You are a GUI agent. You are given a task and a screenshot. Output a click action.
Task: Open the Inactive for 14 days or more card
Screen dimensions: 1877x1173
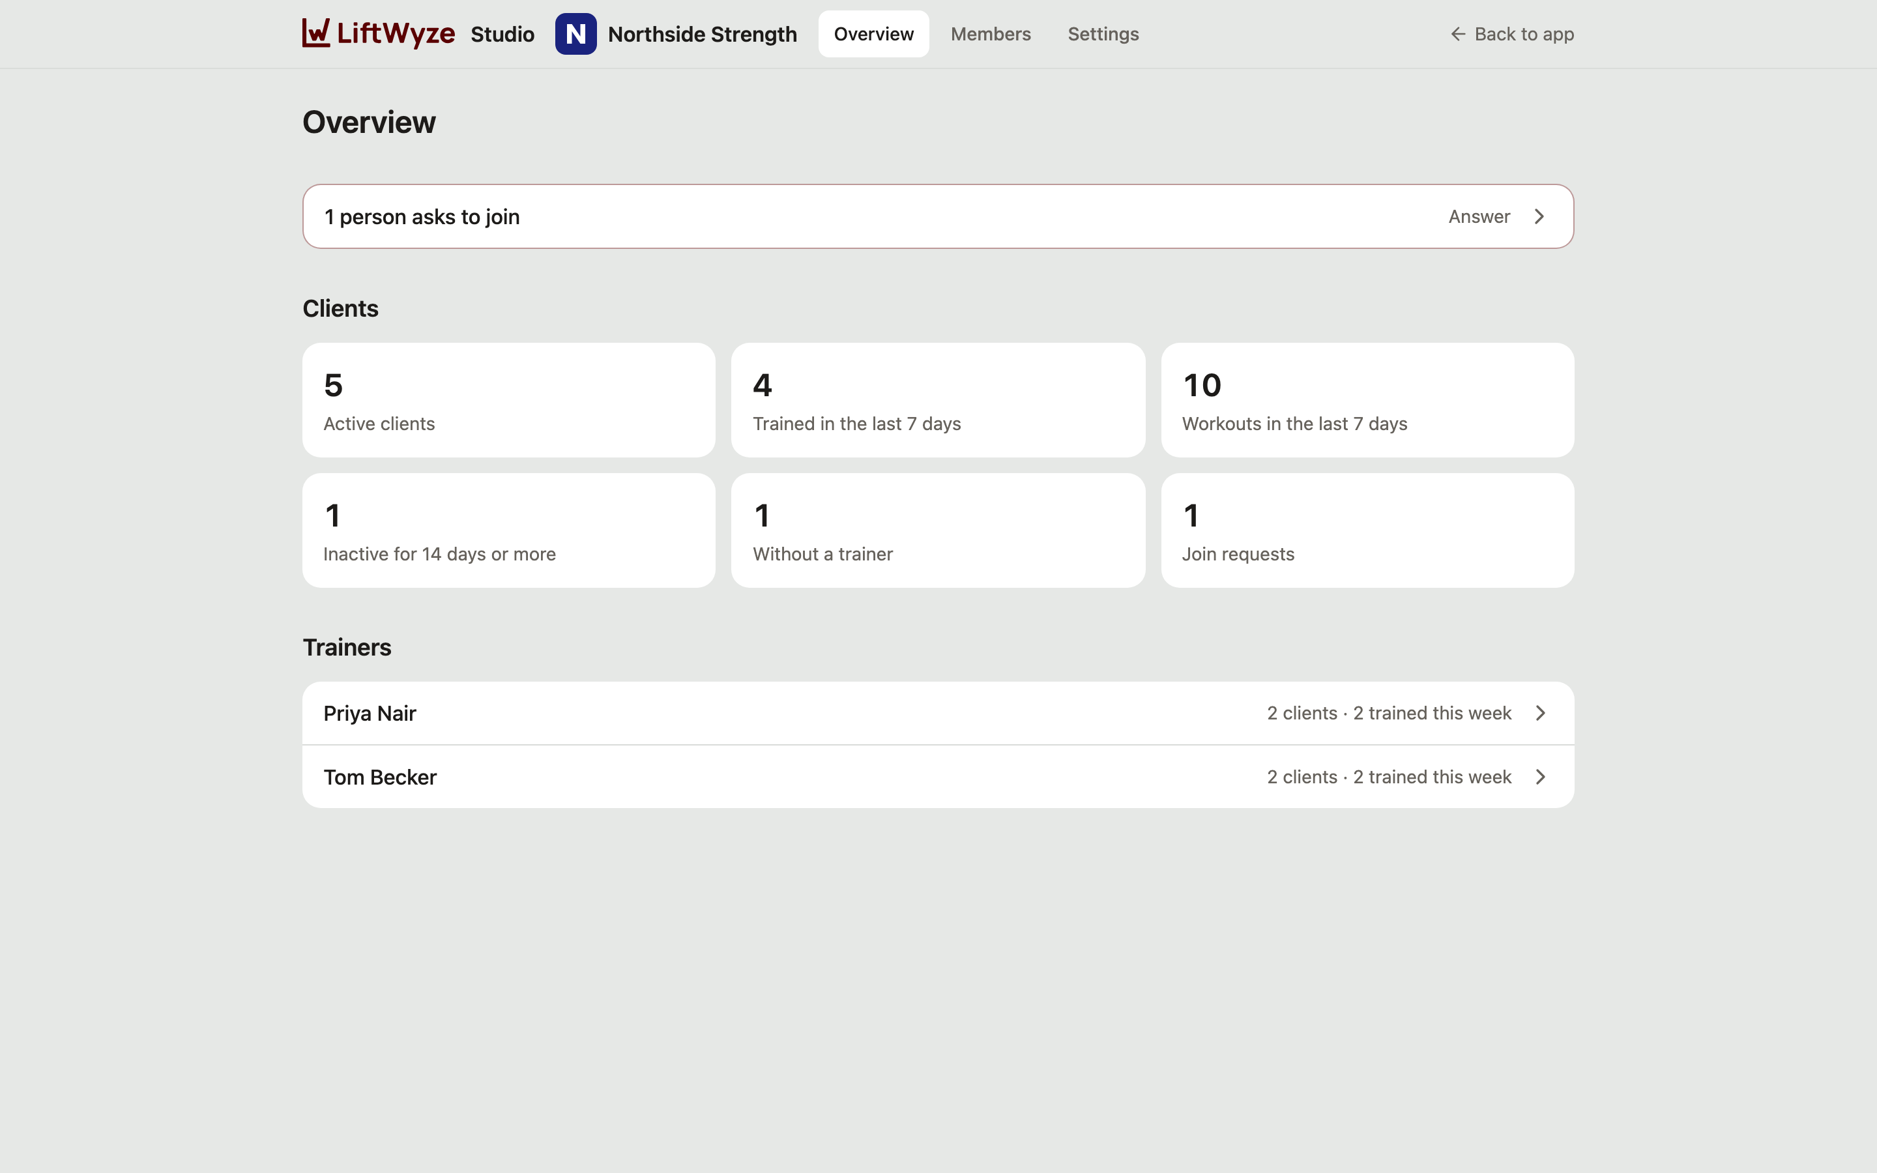tap(509, 530)
